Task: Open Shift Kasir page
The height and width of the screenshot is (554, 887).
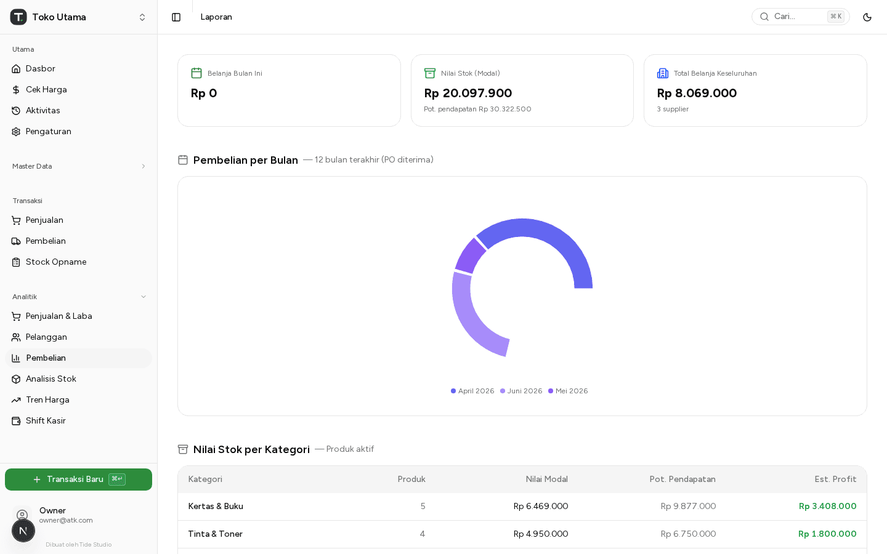Action: (x=78, y=421)
